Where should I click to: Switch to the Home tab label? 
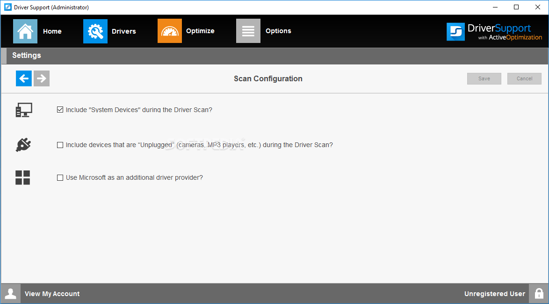[52, 31]
